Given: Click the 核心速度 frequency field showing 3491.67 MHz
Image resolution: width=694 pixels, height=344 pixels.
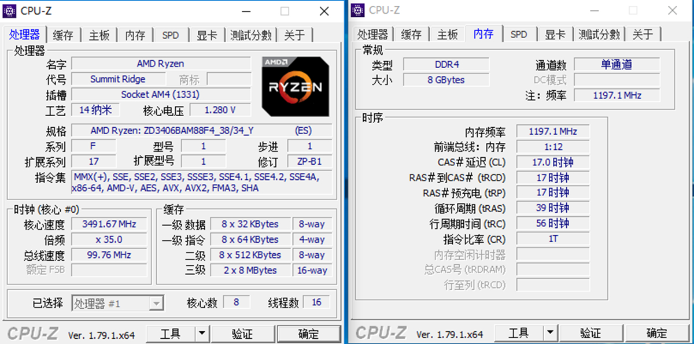Looking at the screenshot, I should tap(109, 224).
